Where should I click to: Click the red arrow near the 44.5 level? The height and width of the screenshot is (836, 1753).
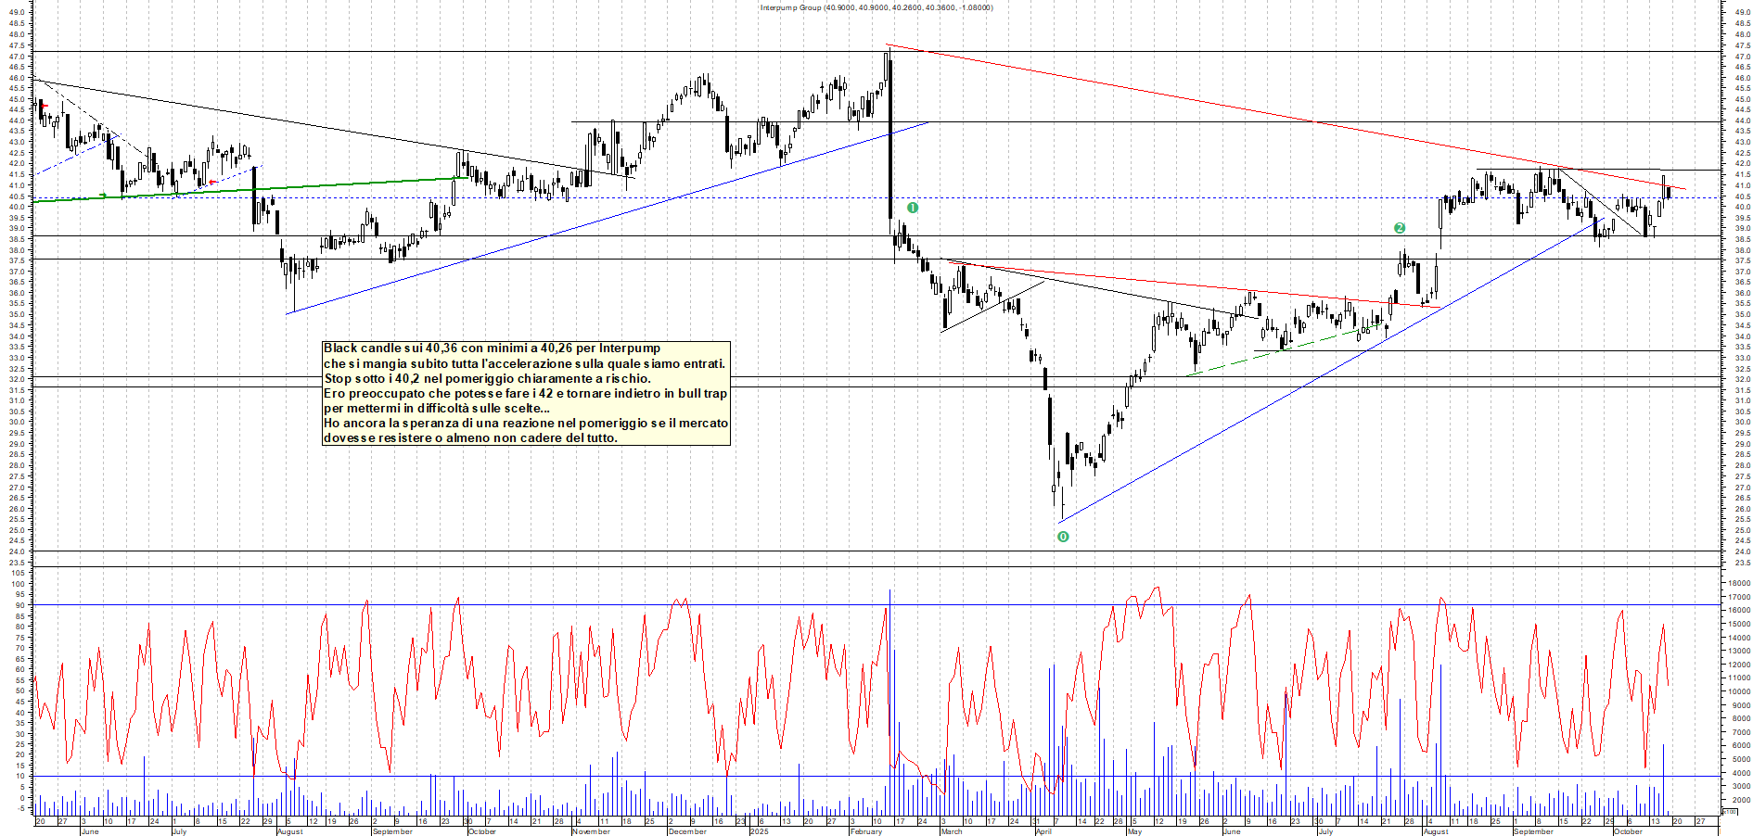[44, 107]
